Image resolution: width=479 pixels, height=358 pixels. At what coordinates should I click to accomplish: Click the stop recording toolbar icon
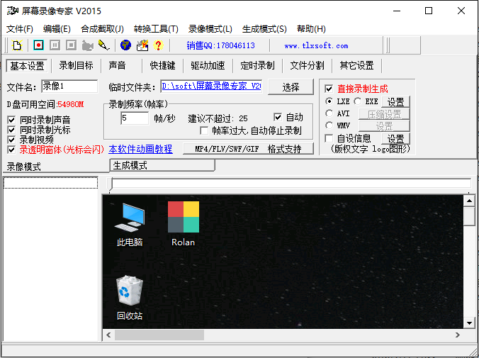pos(71,45)
